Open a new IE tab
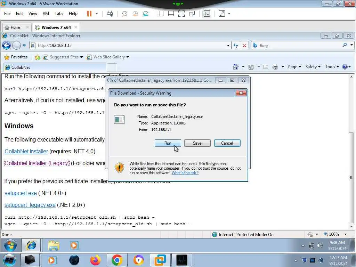 (x=112, y=67)
